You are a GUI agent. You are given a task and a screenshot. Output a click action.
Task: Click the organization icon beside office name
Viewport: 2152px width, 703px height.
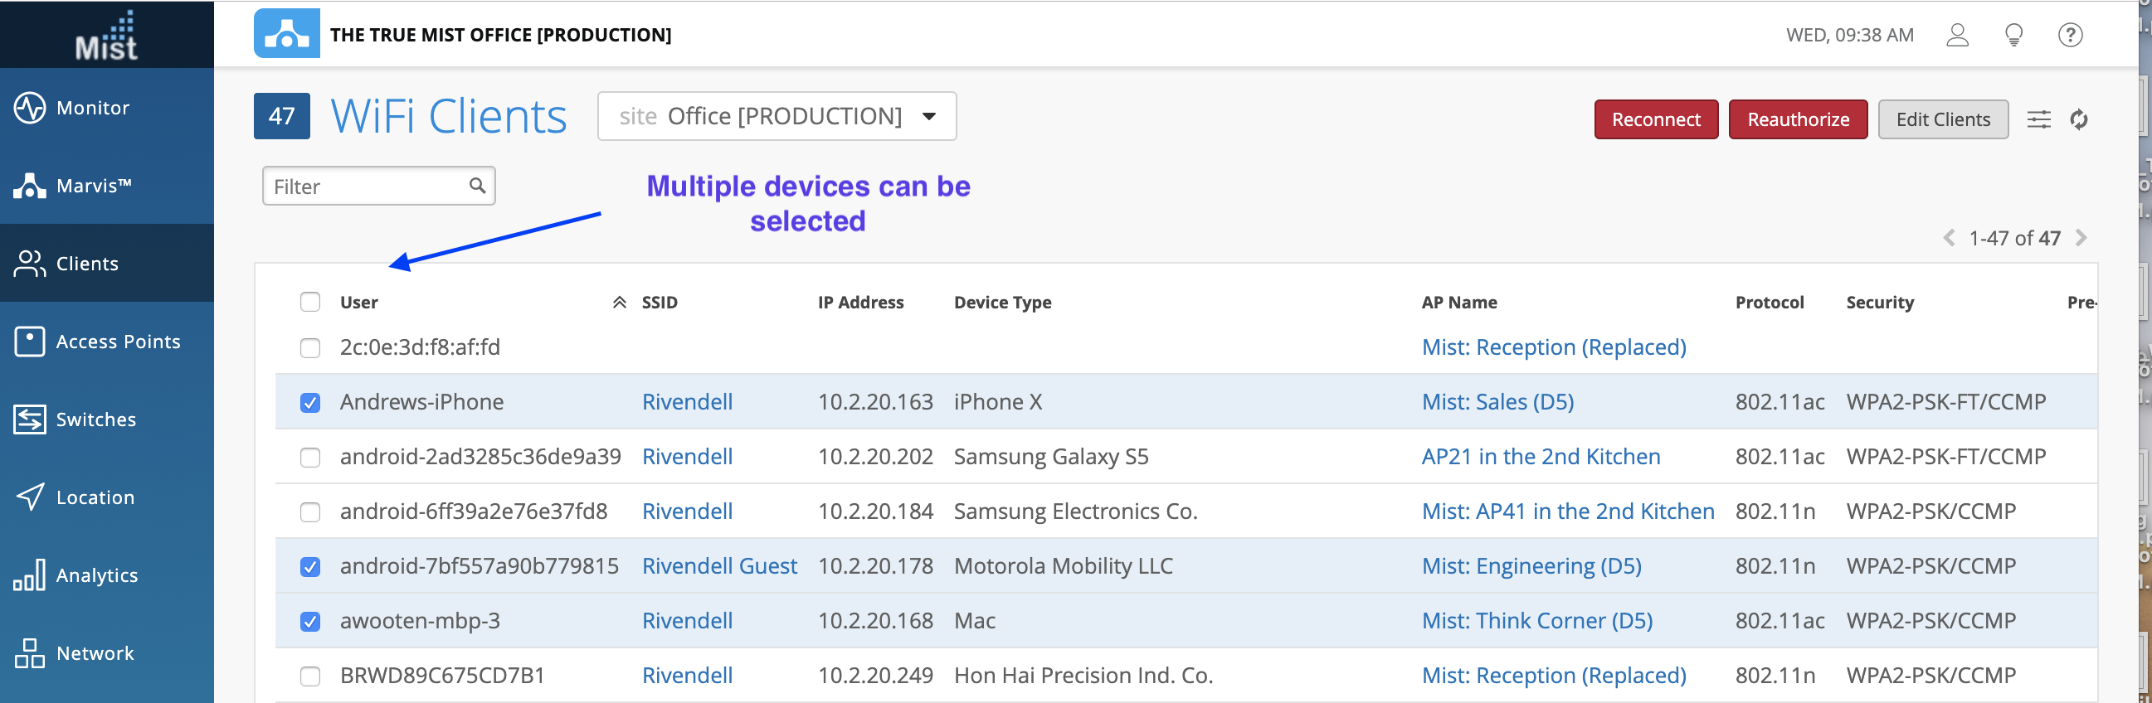pos(286,33)
